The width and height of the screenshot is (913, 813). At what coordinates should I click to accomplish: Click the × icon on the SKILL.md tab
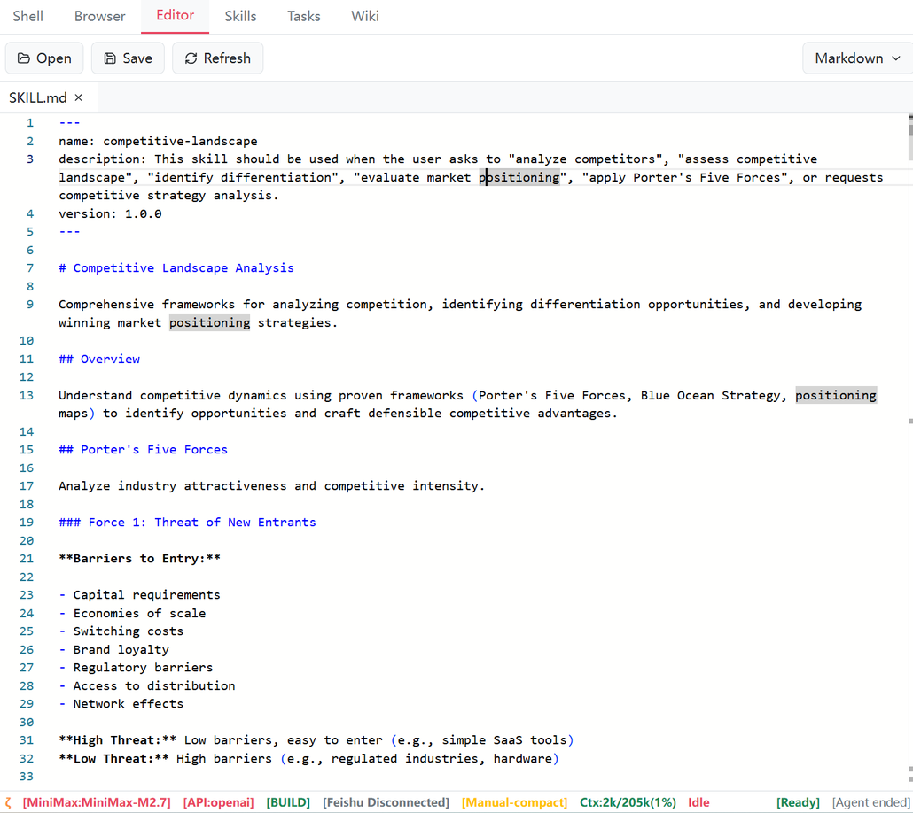click(x=78, y=97)
